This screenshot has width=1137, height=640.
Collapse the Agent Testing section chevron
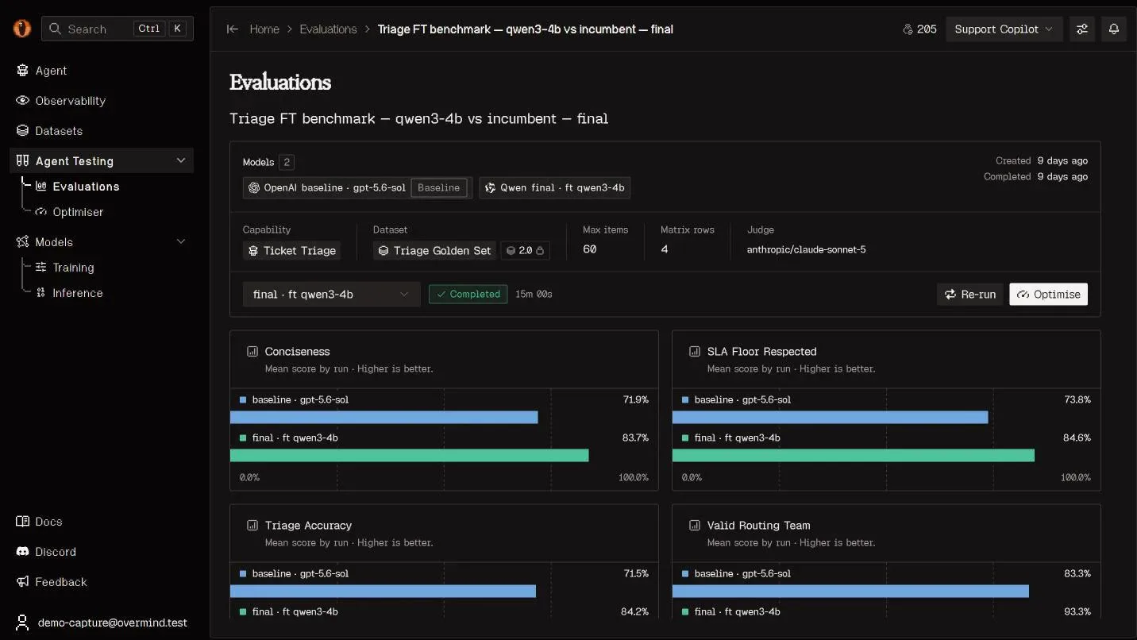click(180, 160)
